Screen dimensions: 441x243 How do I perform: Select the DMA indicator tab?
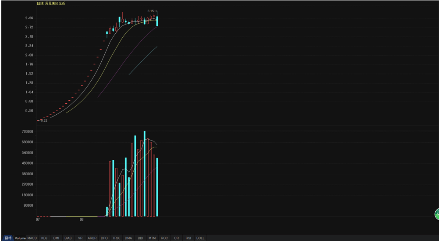click(x=128, y=238)
